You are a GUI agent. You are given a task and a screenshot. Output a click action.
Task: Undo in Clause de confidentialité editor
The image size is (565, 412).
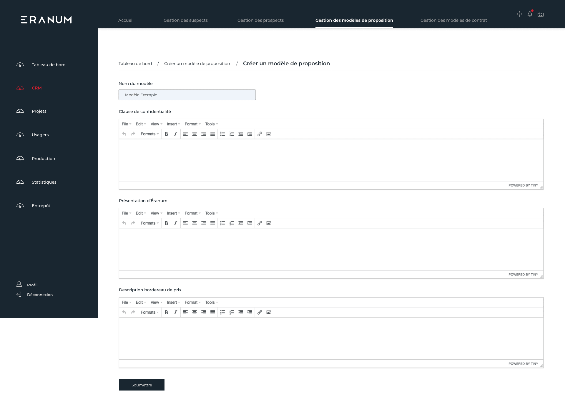click(124, 134)
